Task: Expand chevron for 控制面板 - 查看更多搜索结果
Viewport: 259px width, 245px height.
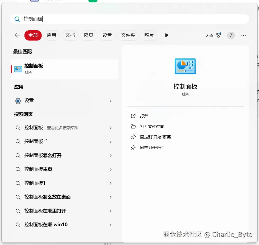Action: (x=110, y=128)
